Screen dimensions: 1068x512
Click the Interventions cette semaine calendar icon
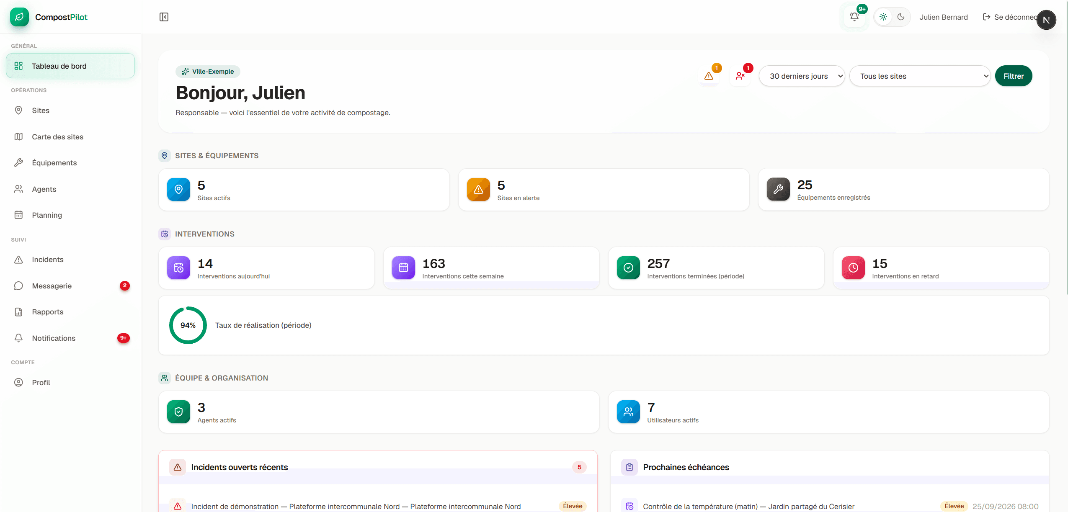click(x=403, y=268)
